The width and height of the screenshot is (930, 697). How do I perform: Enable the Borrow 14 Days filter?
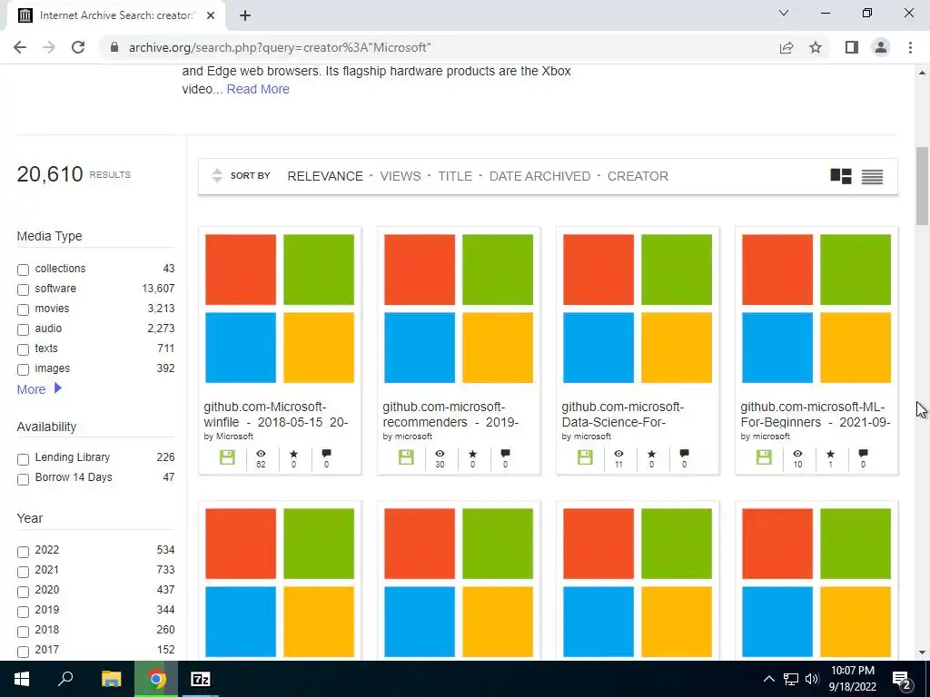[x=23, y=479]
